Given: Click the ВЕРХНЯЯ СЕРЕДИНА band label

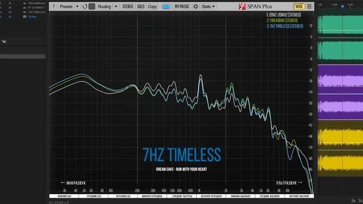Looking at the screenshot, I should [x=211, y=196].
